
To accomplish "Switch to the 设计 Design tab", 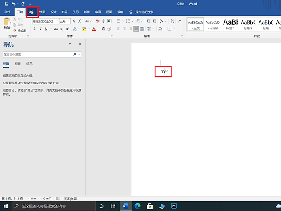I will 53,12.
